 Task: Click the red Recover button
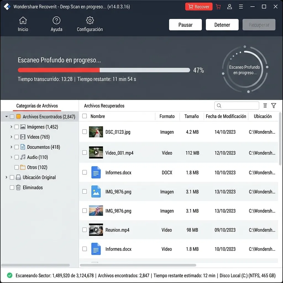(x=199, y=7)
